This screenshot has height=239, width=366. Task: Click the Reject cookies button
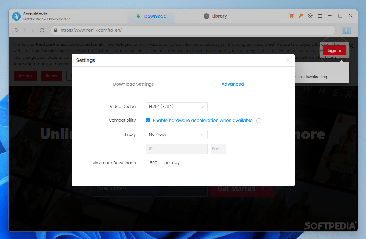click(x=52, y=76)
